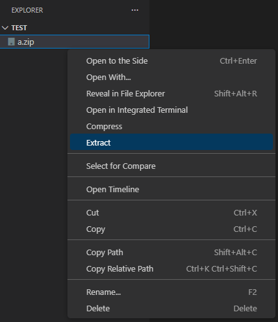Click the highlighted Extract option
This screenshot has height=322, width=278.
tap(171, 142)
